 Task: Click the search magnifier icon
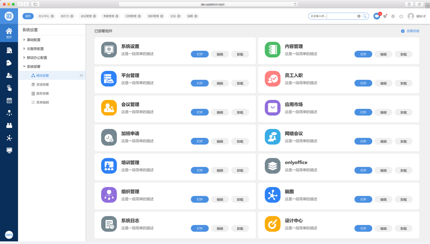coord(365,16)
